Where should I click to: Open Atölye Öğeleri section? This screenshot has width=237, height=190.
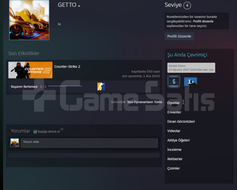click(178, 140)
